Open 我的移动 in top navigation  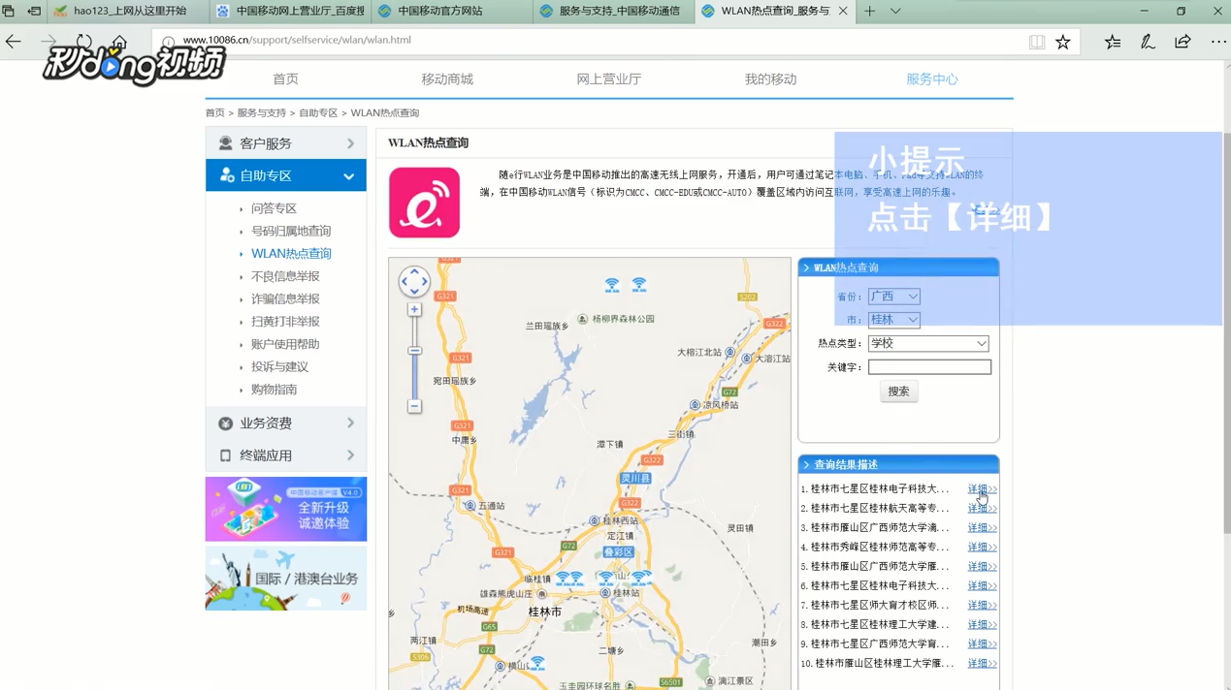(x=770, y=79)
